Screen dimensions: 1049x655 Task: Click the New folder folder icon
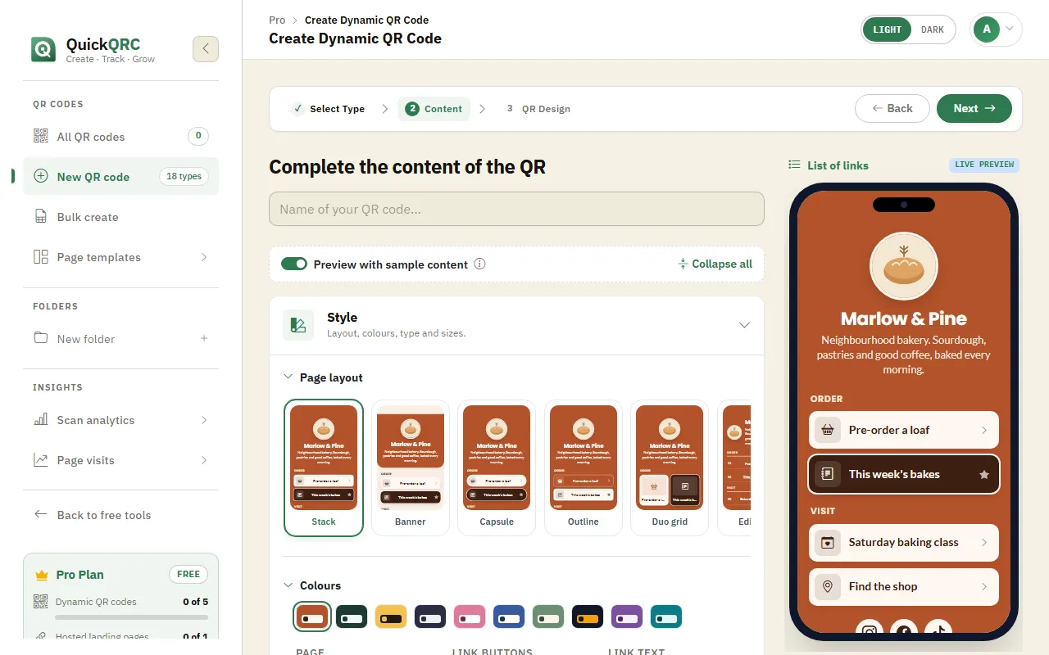pyautogui.click(x=41, y=338)
